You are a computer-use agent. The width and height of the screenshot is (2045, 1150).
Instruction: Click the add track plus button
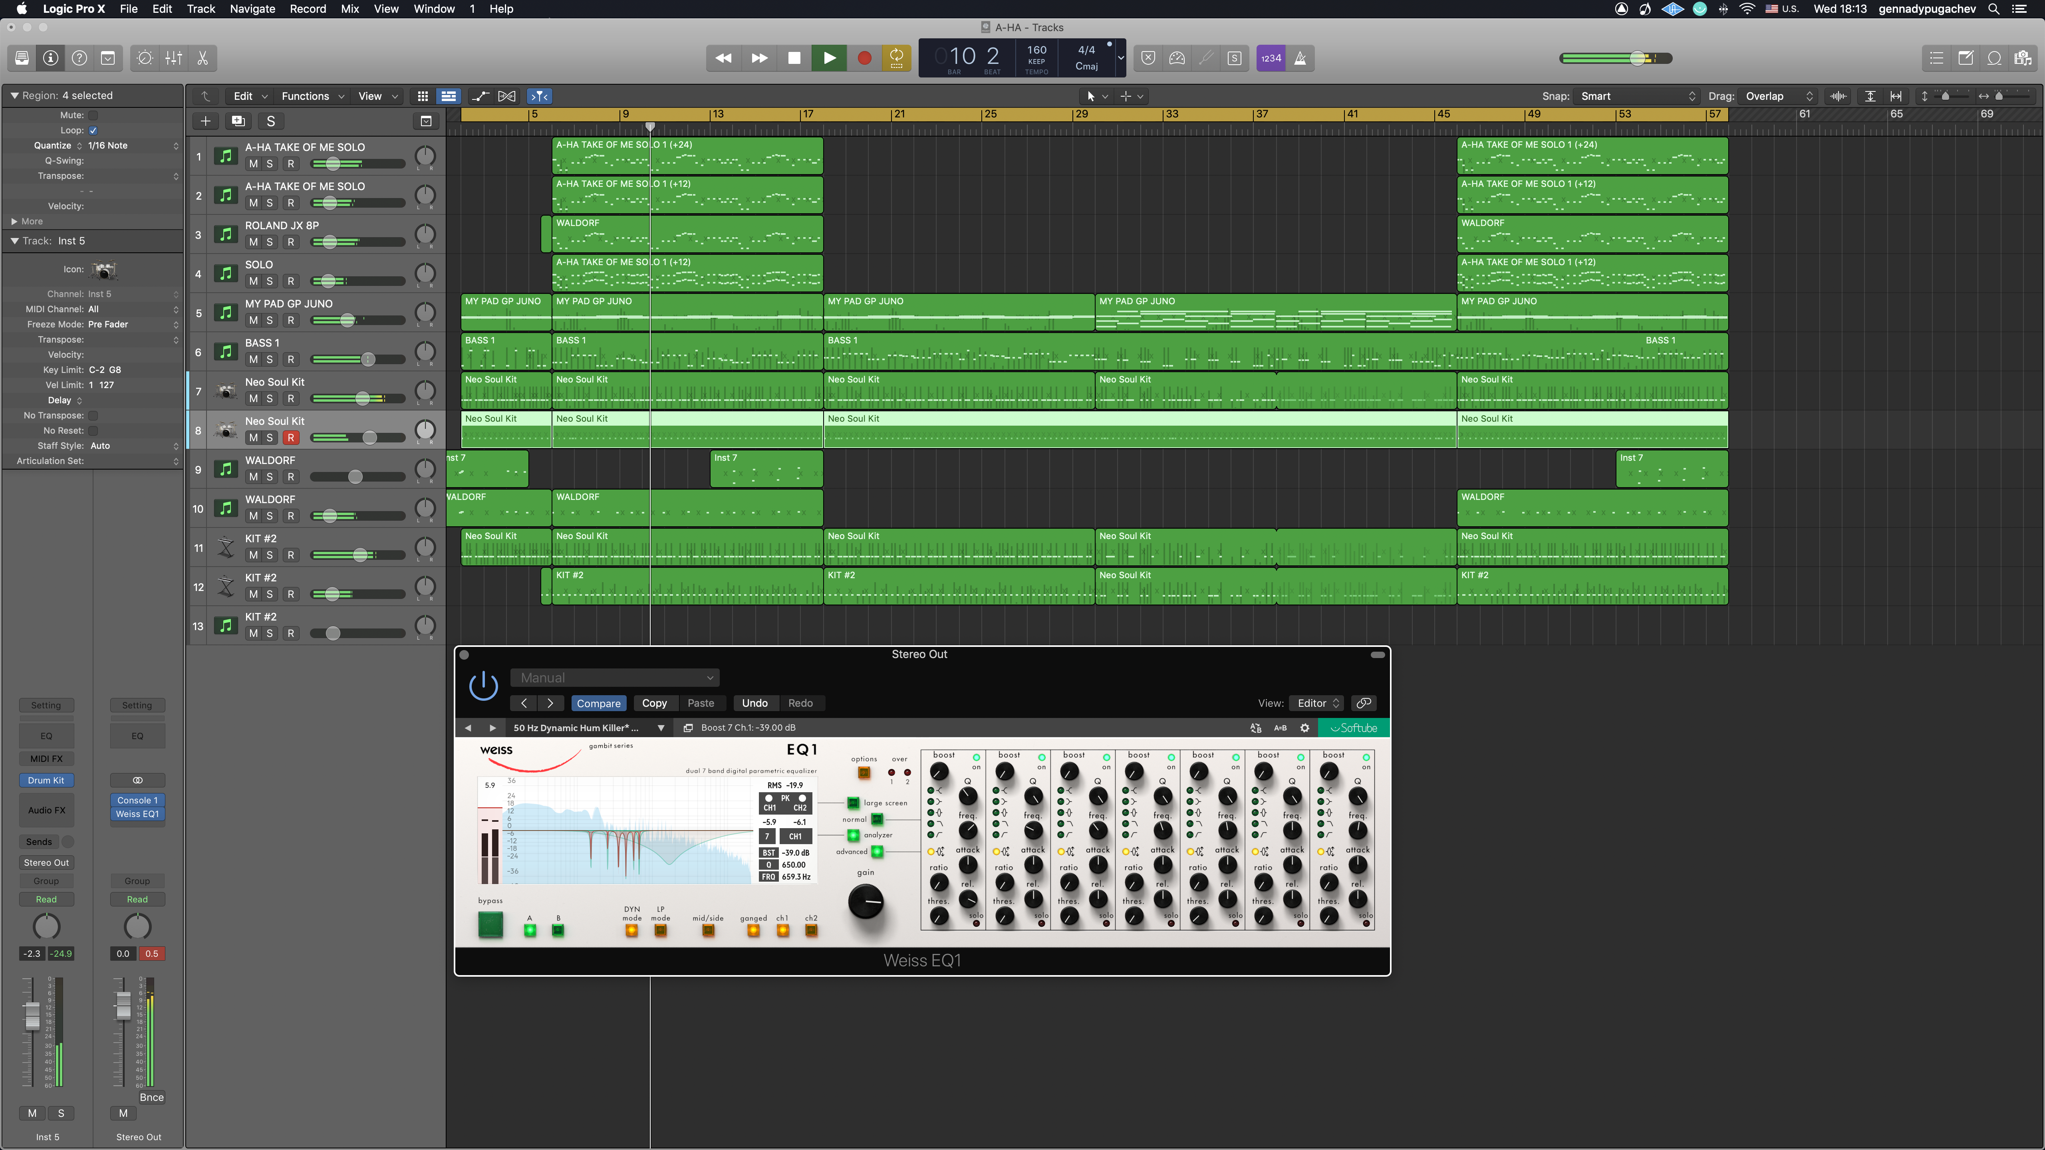[x=205, y=121]
